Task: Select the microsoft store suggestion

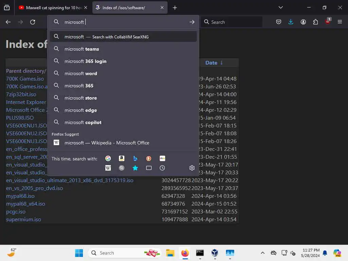Action: coord(123,98)
